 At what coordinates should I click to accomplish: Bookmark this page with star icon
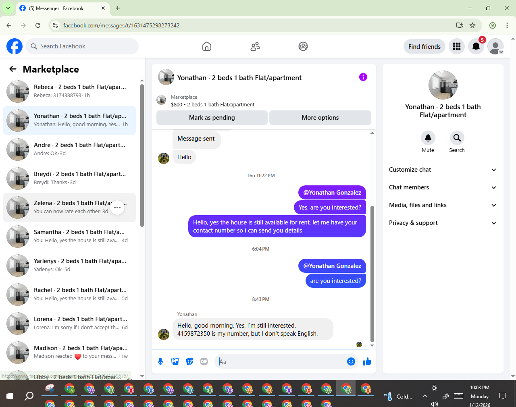(x=472, y=25)
